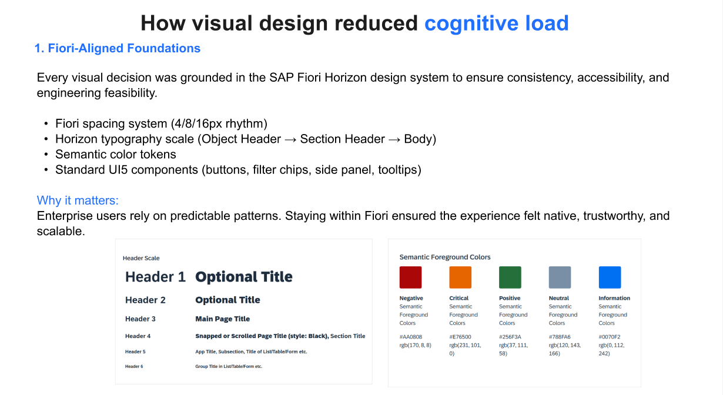Click 'App Title, Subsection' text line

[251, 352]
